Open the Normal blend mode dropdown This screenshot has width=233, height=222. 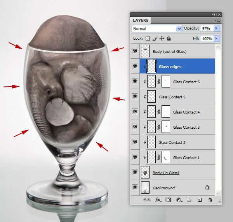click(157, 28)
